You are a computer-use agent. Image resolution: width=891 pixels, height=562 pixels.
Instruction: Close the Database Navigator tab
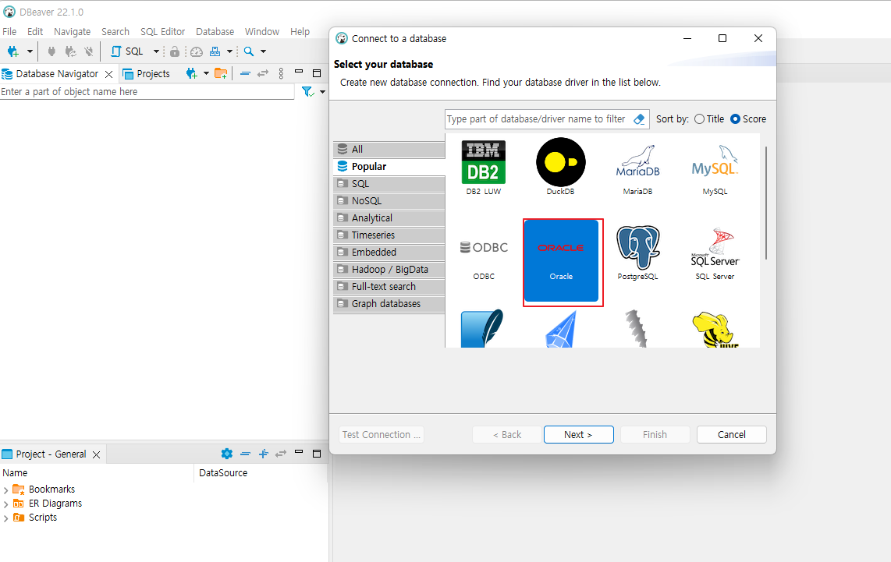tap(108, 74)
